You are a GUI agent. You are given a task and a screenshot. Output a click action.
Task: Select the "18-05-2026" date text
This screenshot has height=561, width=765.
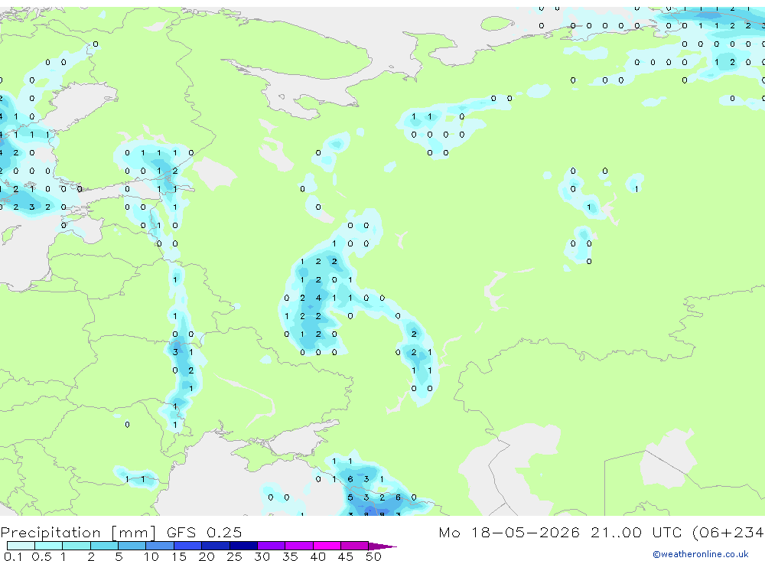(x=525, y=532)
